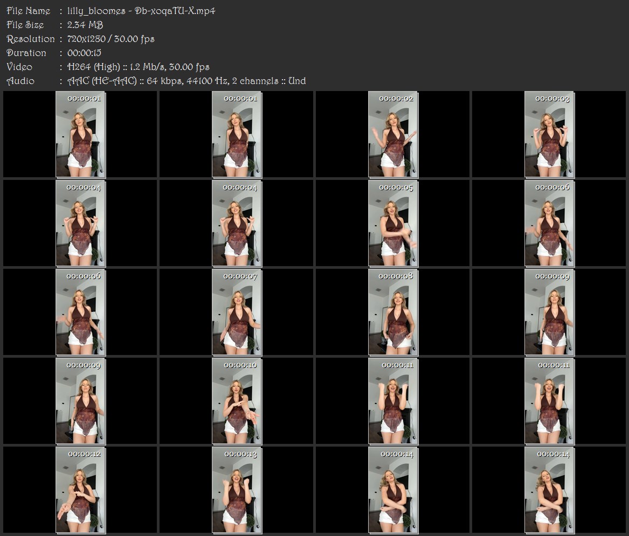Select the "Video" label

pos(19,67)
